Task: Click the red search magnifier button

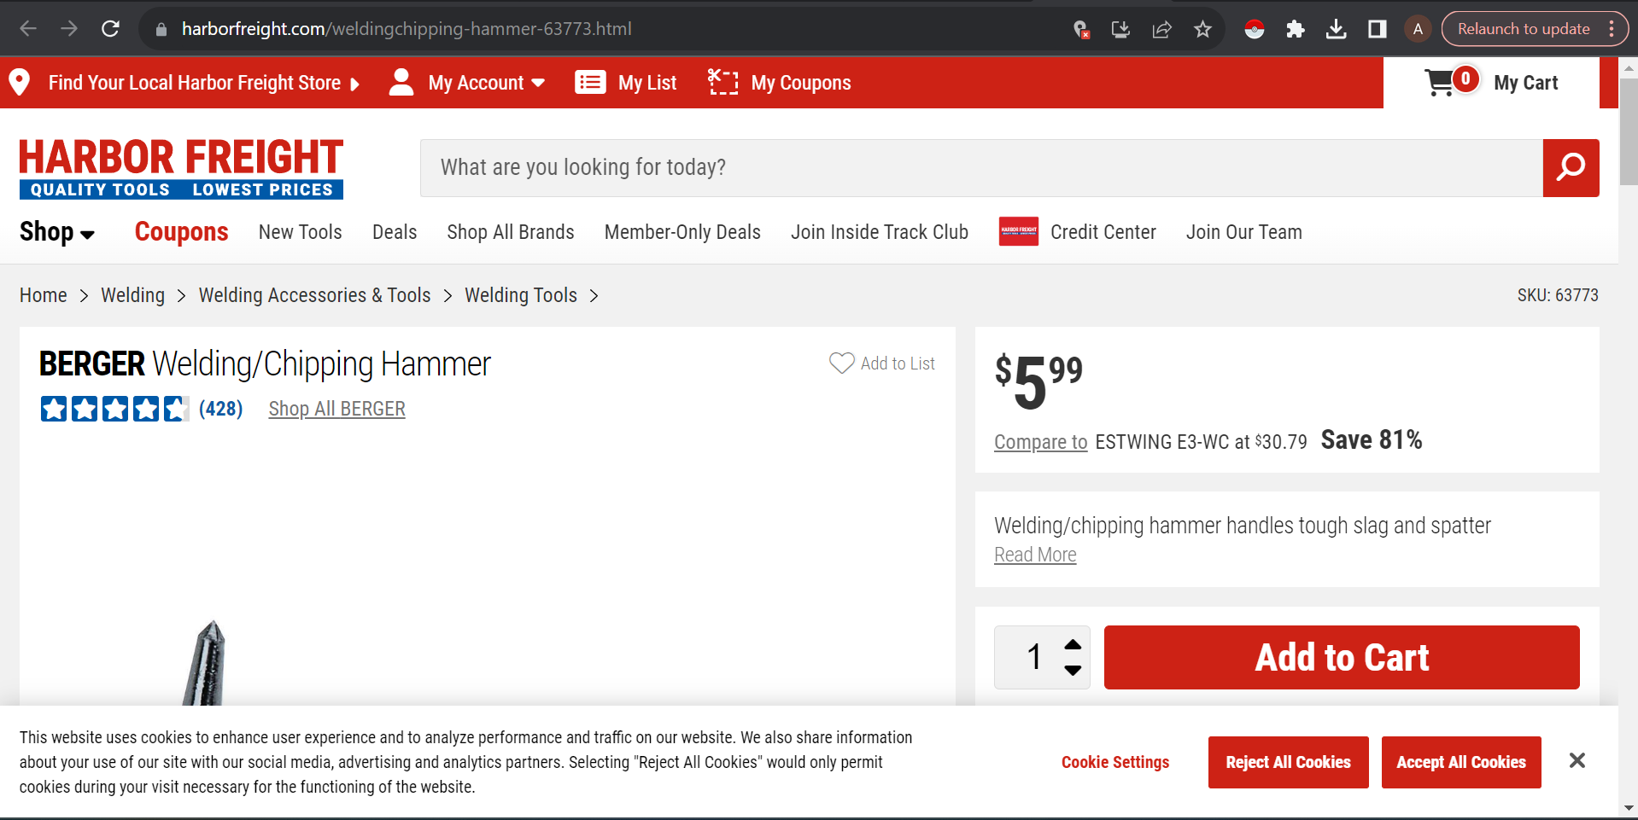Action: pyautogui.click(x=1571, y=168)
